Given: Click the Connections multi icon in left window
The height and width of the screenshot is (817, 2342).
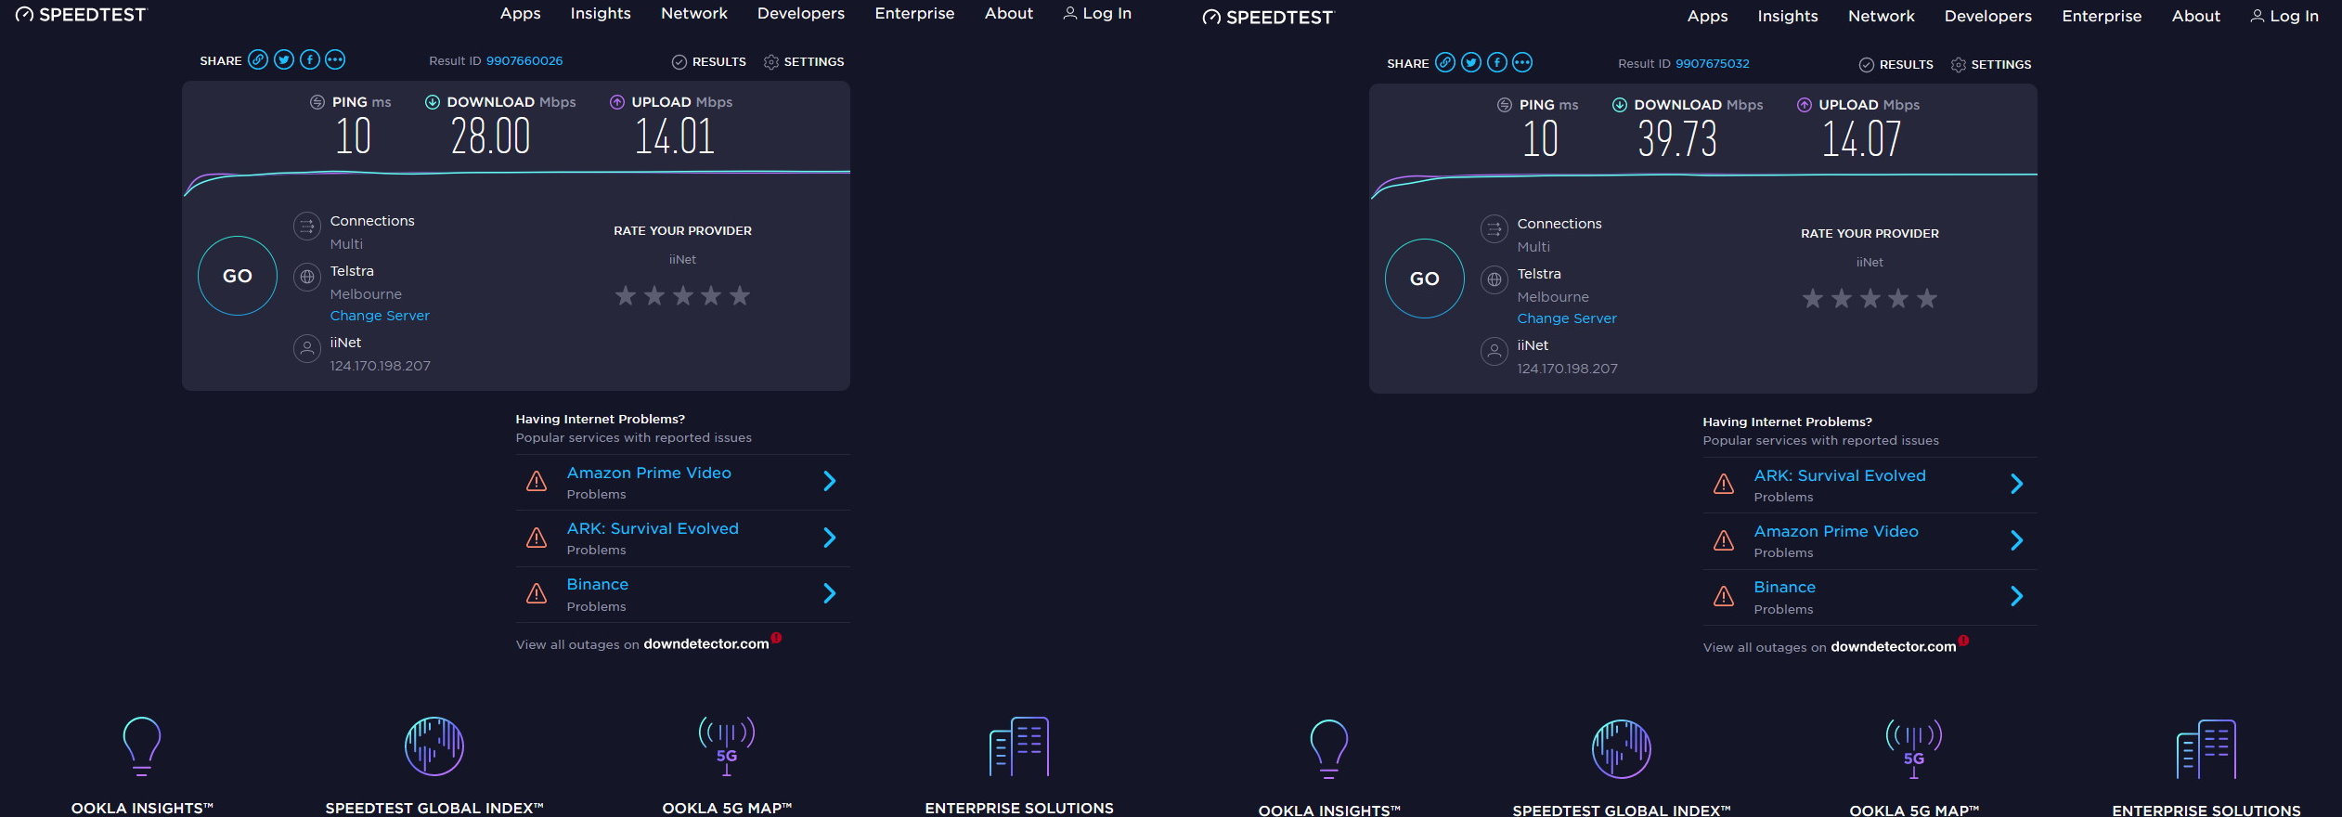Looking at the screenshot, I should click(307, 226).
